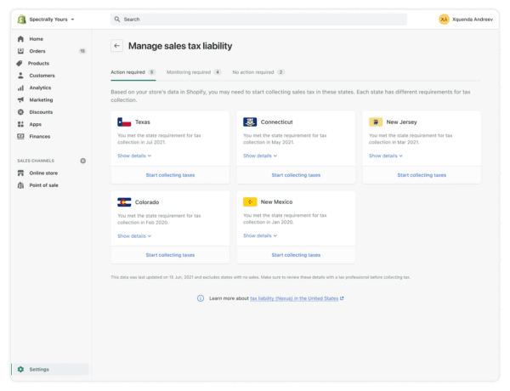Click the back arrow button
This screenshot has height=391, width=510.
[116, 46]
